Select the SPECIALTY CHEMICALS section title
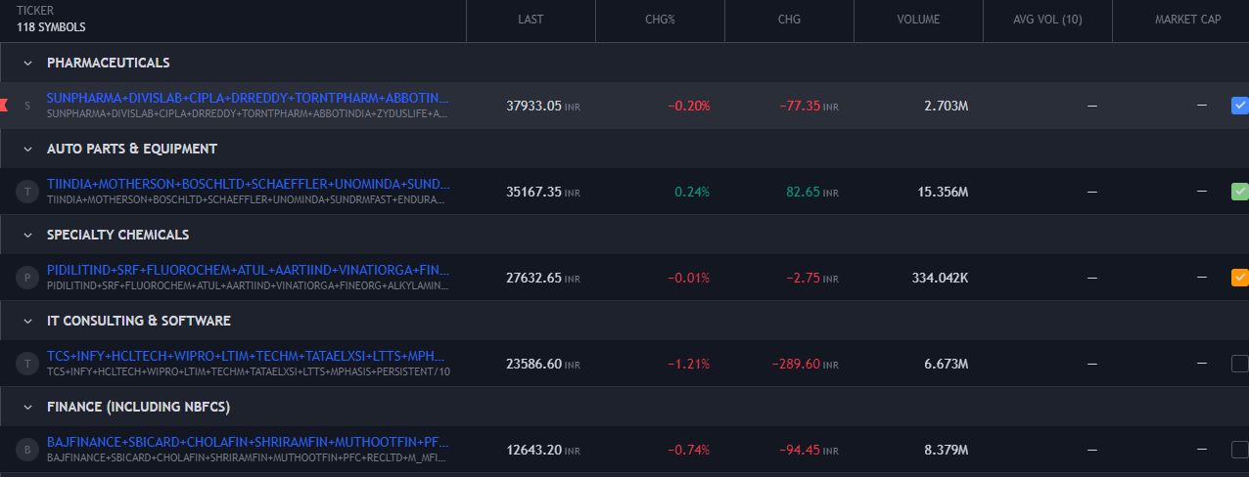1249x477 pixels. tap(117, 235)
